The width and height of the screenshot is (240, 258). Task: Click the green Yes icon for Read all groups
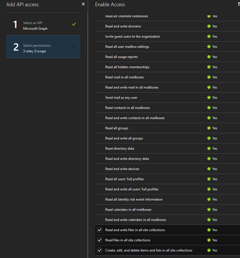209,128
